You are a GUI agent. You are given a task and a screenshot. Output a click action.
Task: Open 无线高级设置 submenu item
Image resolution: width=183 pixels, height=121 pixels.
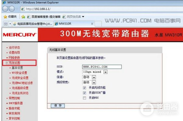coord(20,88)
